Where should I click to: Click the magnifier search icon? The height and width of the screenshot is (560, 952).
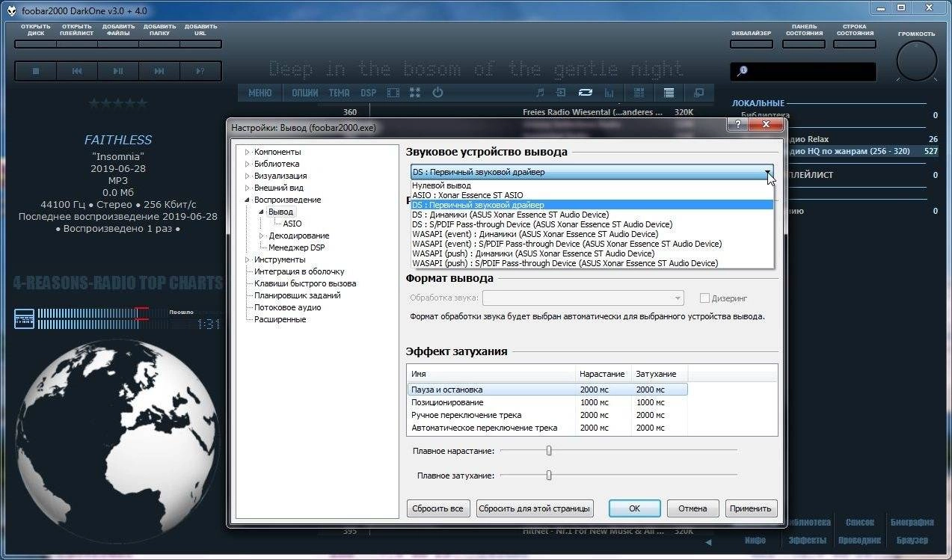click(743, 71)
